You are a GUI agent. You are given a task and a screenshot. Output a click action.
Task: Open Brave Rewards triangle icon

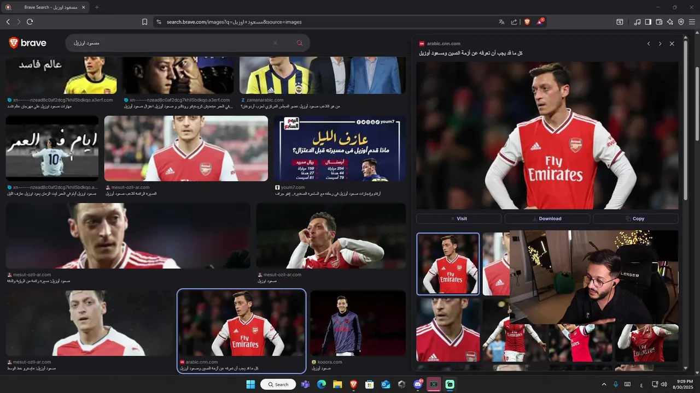pyautogui.click(x=540, y=22)
